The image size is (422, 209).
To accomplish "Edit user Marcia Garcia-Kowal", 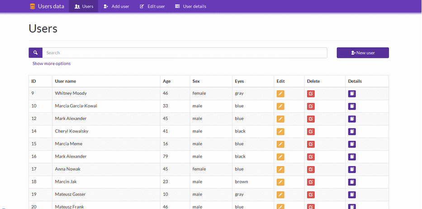I will pyautogui.click(x=280, y=107).
